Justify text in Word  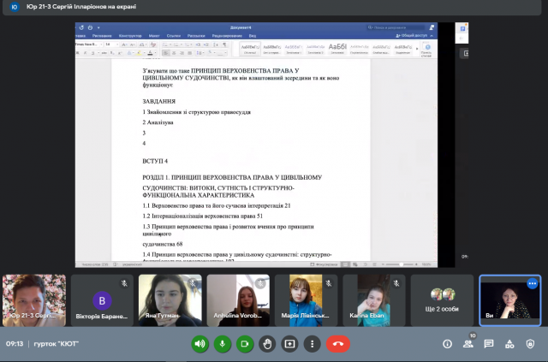[190, 53]
